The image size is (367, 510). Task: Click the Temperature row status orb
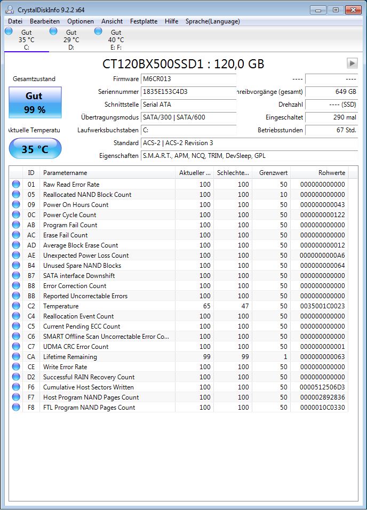pyautogui.click(x=16, y=306)
